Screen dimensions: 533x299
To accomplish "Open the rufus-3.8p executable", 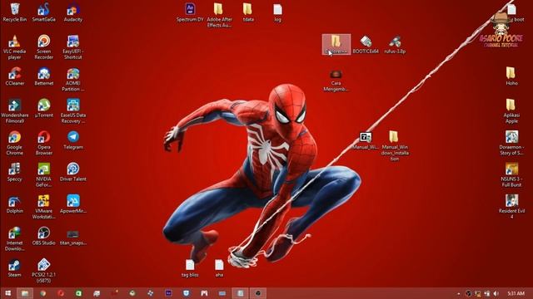I will (x=395, y=44).
